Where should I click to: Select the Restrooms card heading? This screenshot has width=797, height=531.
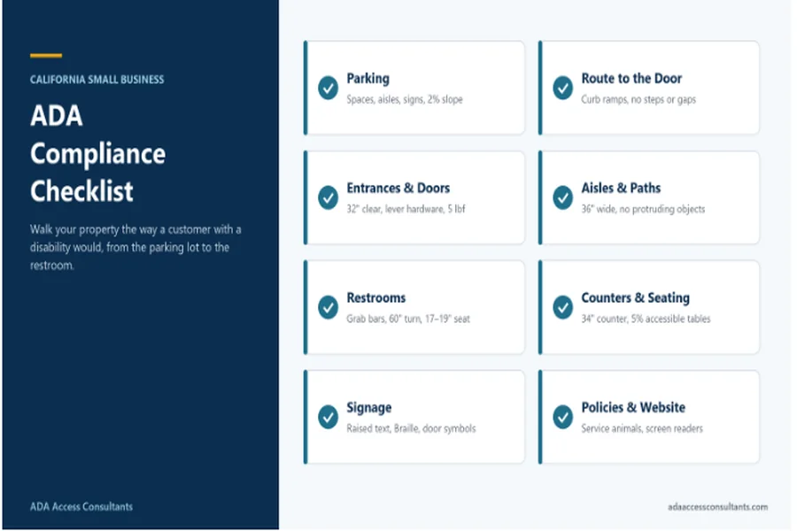point(376,297)
